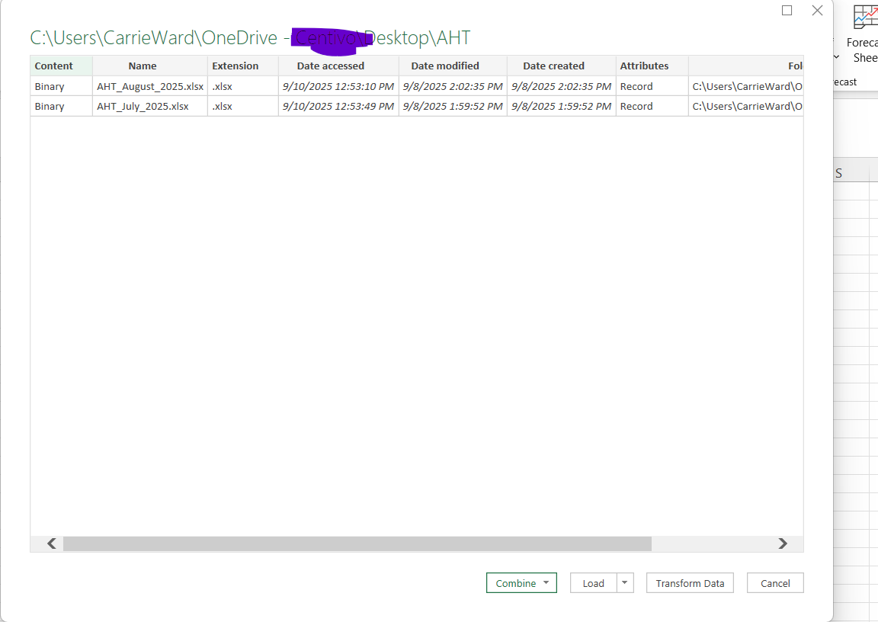Click the horizontal scrollbar thumb

(357, 543)
